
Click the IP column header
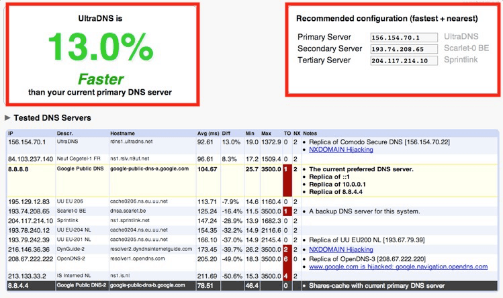click(11, 133)
